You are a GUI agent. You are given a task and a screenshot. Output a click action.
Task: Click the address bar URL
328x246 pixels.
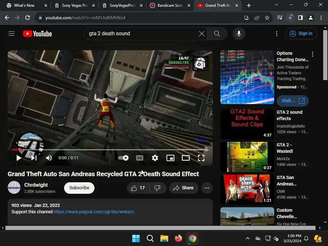pyautogui.click(x=85, y=18)
